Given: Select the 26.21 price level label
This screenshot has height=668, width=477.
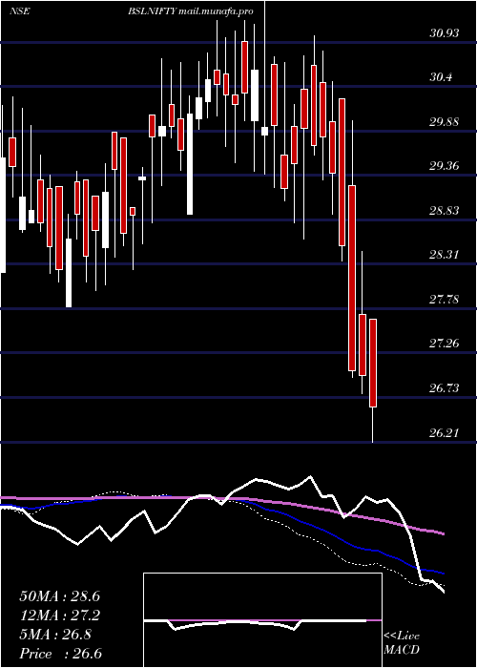Looking at the screenshot, I should click(445, 433).
